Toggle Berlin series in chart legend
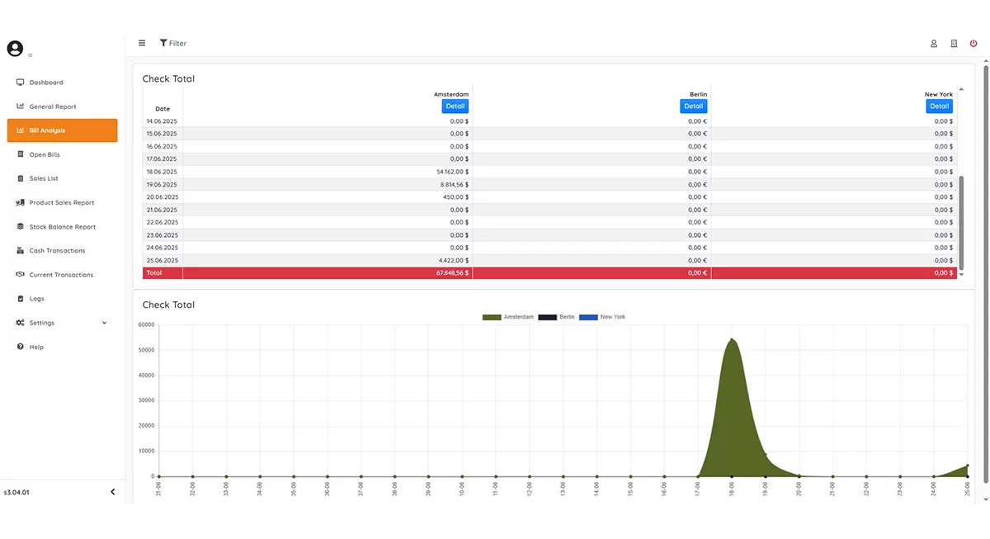The width and height of the screenshot is (990, 539). click(556, 317)
